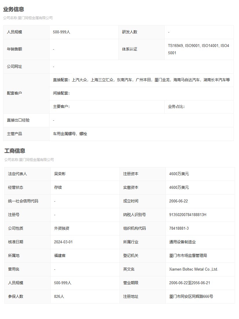Click the 年销售额 label cell
Image resolution: width=239 pixels, height=319 pixels.
coord(26,49)
